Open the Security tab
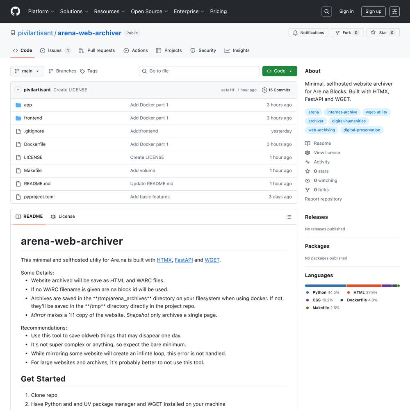This screenshot has width=410, height=410. tap(203, 50)
